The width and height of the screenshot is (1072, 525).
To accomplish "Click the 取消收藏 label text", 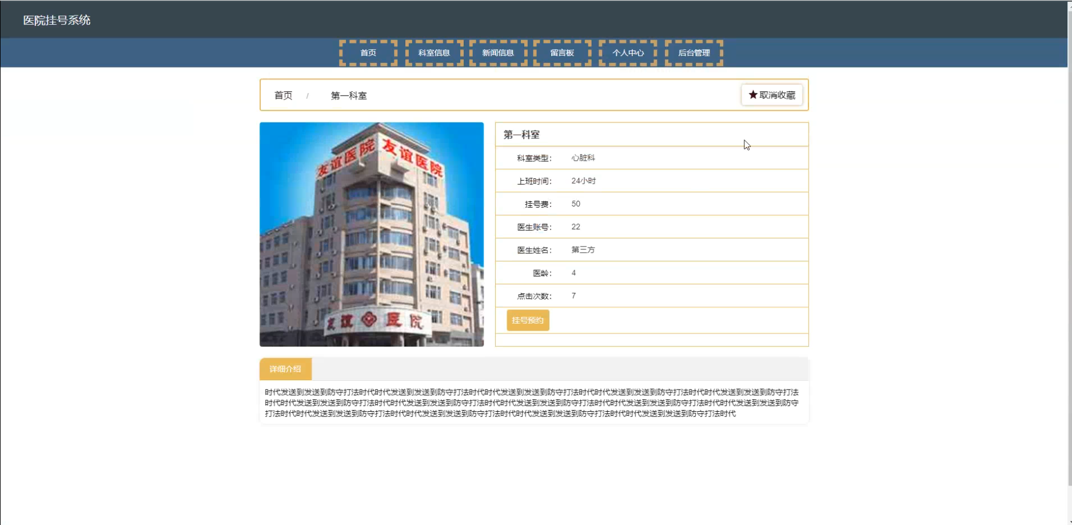I will pyautogui.click(x=778, y=95).
